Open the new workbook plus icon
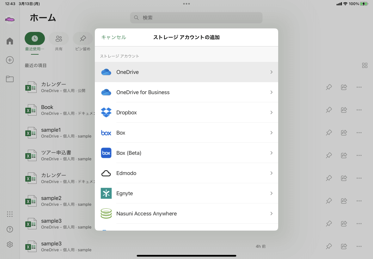Viewport: 373px width, 259px height. coord(9,60)
